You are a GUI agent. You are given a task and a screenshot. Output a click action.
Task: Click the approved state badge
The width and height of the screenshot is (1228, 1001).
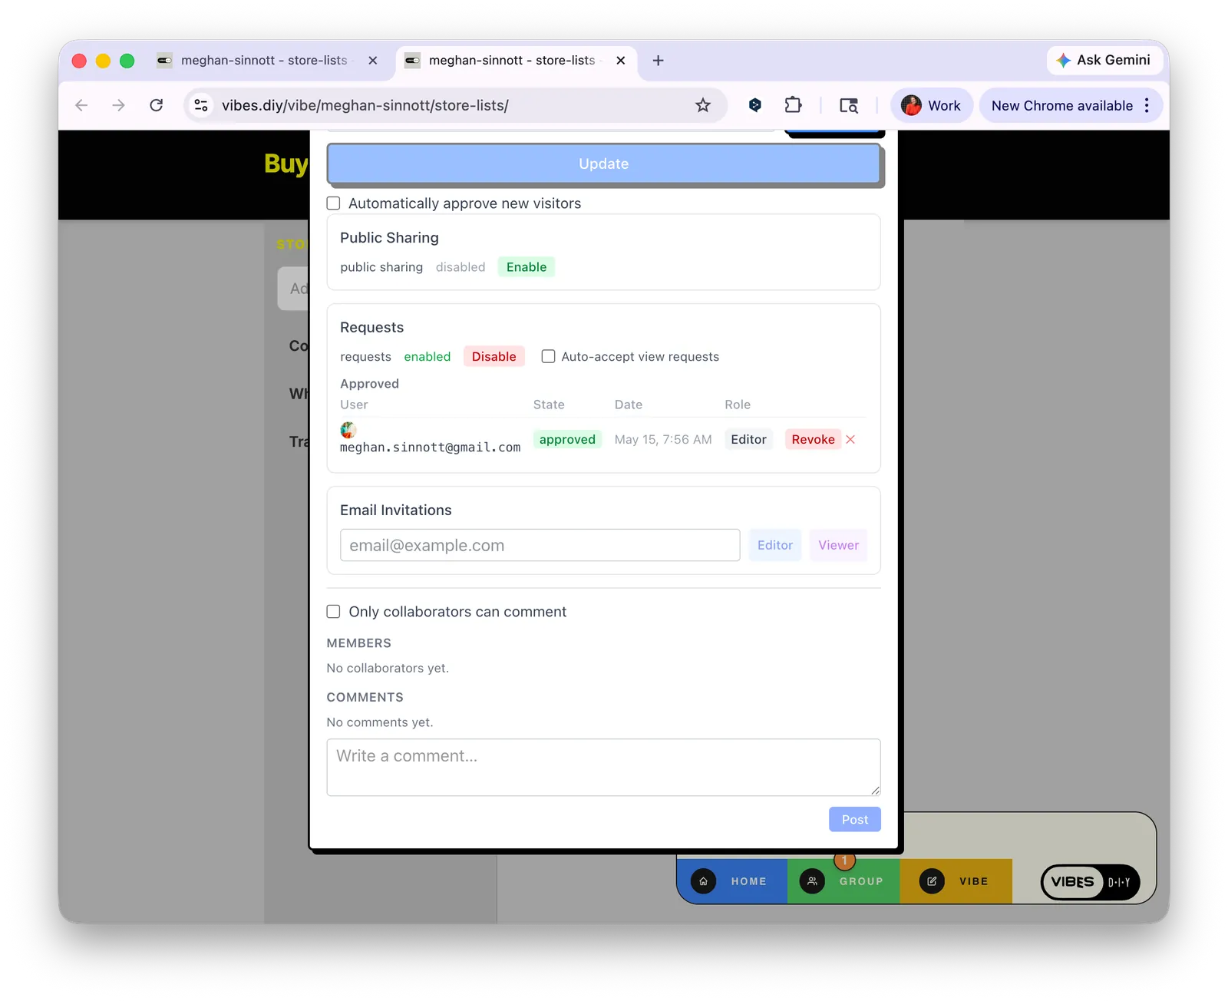coord(567,440)
